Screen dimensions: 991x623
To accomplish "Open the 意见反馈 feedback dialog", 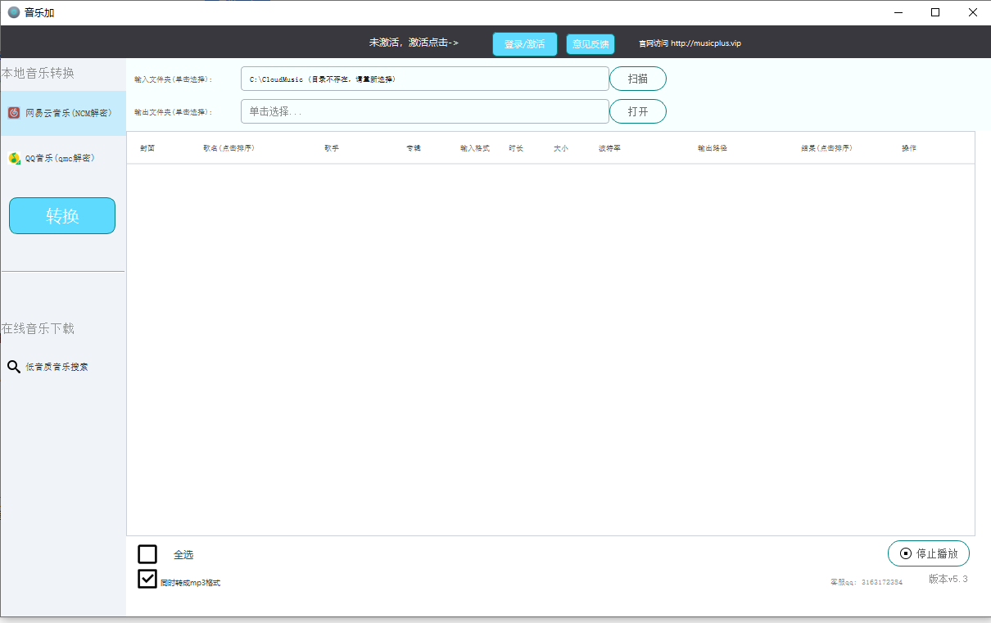I will tap(589, 43).
